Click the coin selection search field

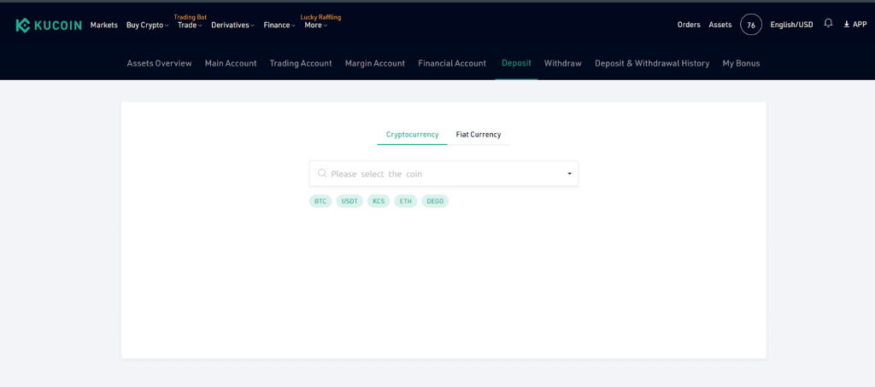point(443,174)
